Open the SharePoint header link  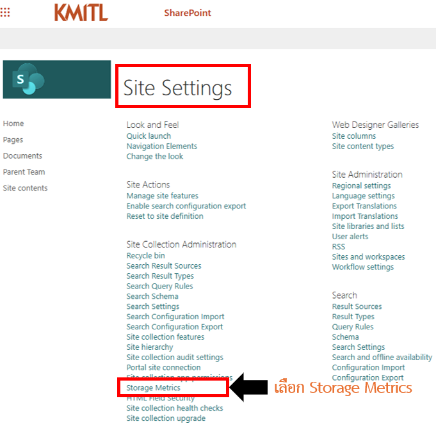coord(187,13)
